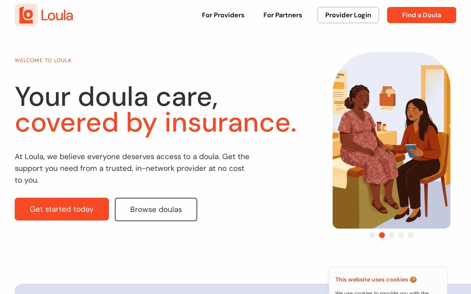Click Get started today

point(62,209)
